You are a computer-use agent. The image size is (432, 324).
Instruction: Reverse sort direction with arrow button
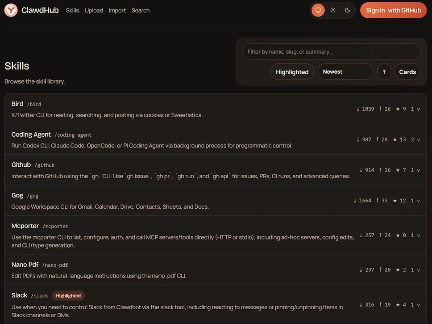[x=384, y=72]
